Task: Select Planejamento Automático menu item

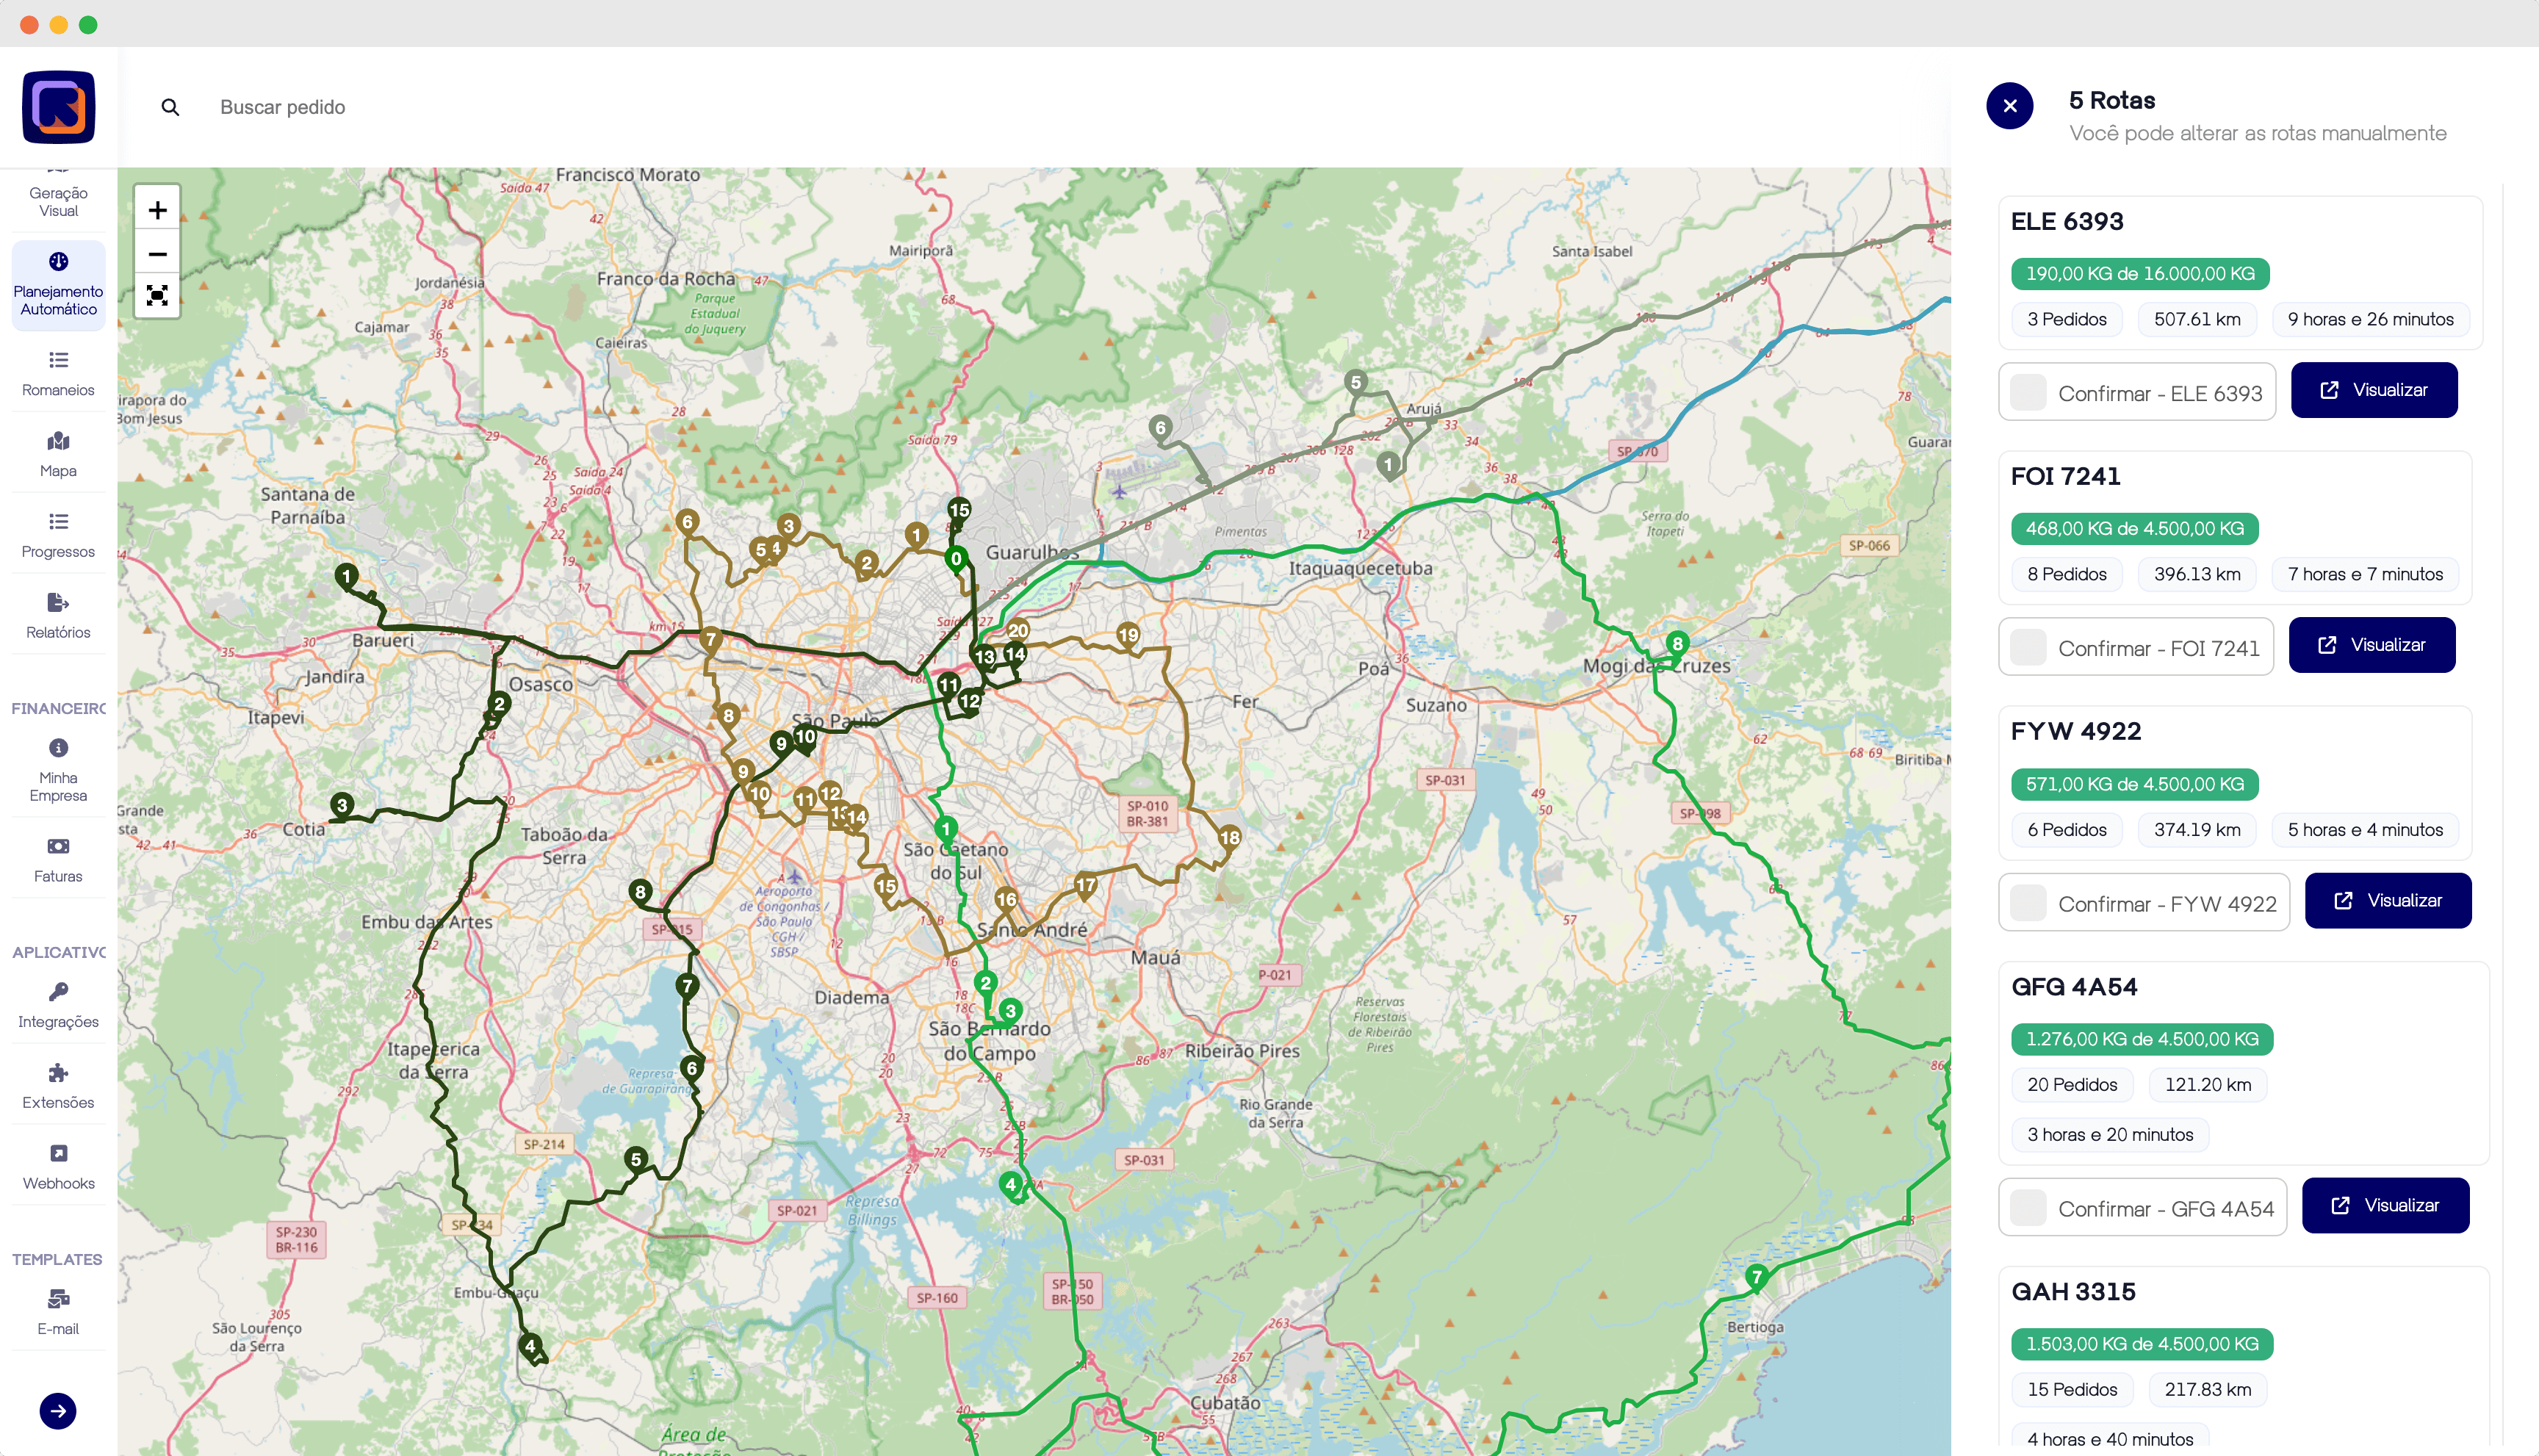Action: (58, 285)
